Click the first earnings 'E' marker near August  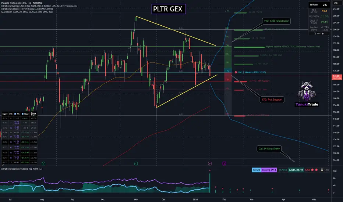[x=43, y=163]
